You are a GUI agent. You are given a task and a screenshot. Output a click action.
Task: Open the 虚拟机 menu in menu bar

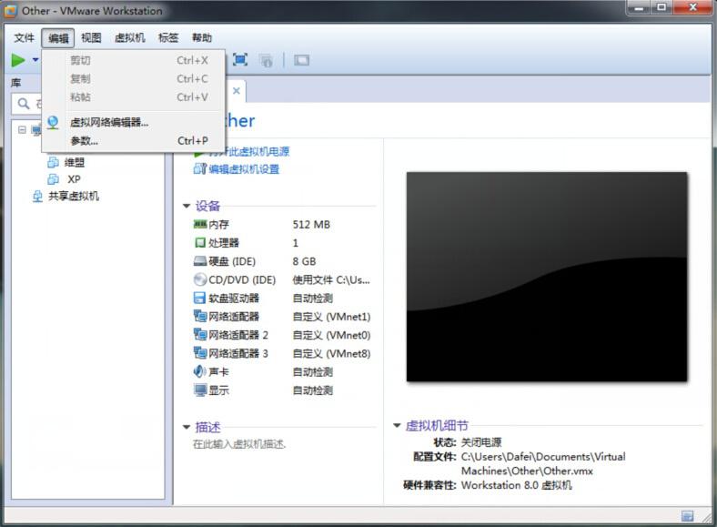click(129, 38)
